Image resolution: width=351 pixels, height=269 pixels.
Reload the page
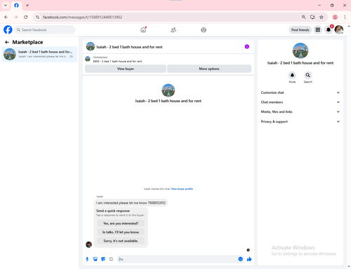26,17
